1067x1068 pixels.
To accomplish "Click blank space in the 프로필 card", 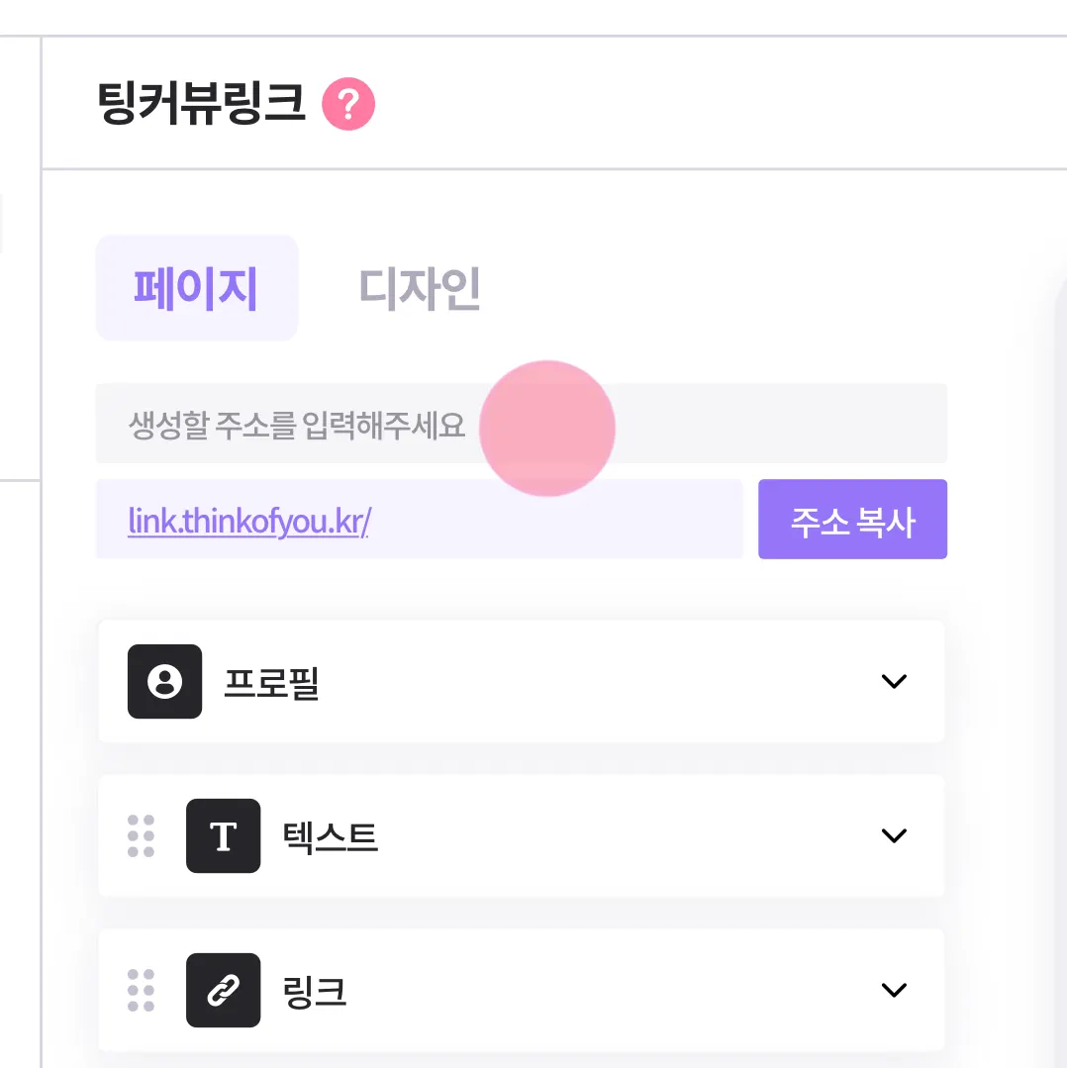I will (594, 681).
